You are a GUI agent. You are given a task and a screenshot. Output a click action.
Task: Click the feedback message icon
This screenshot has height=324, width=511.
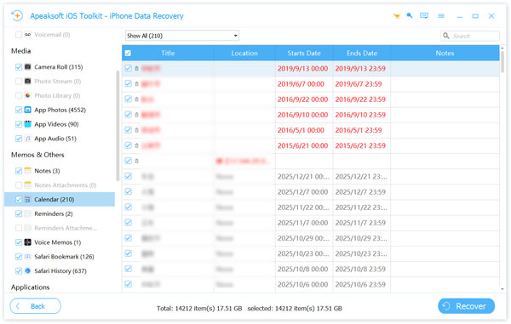coord(424,15)
